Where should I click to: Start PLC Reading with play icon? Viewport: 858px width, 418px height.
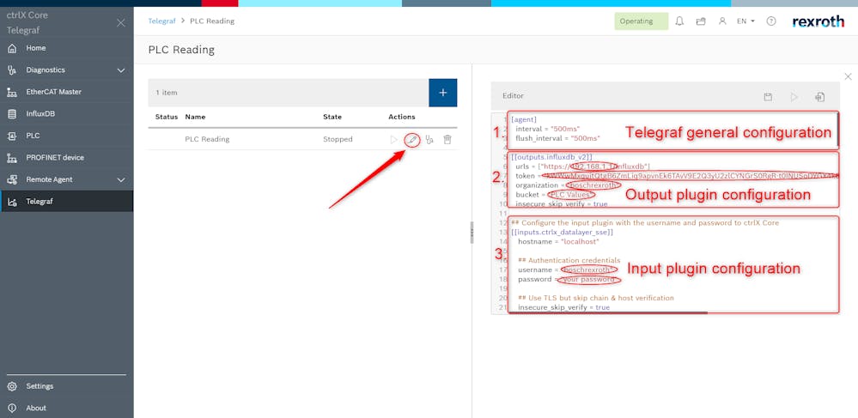coord(393,140)
